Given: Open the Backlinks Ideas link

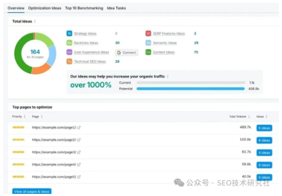Looking at the screenshot, I should [86, 43].
